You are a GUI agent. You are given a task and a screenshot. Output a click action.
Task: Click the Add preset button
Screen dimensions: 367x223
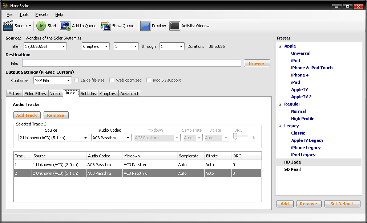pyautogui.click(x=285, y=204)
